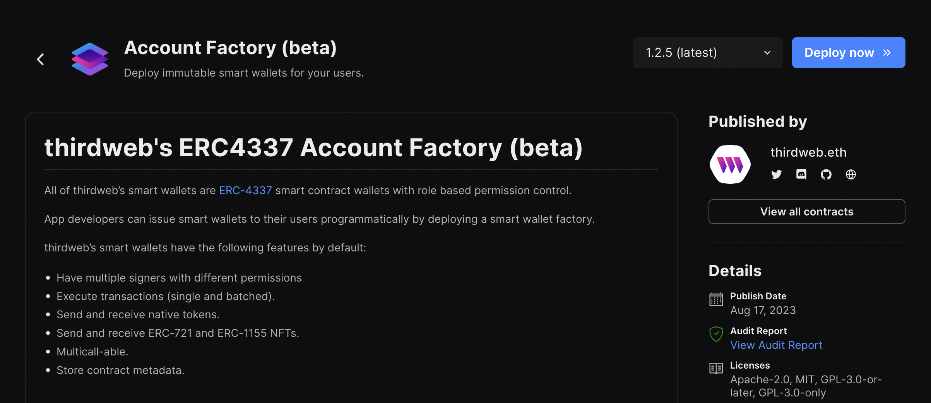Follow the ERC-4337 link
931x403 pixels.
pyautogui.click(x=245, y=190)
